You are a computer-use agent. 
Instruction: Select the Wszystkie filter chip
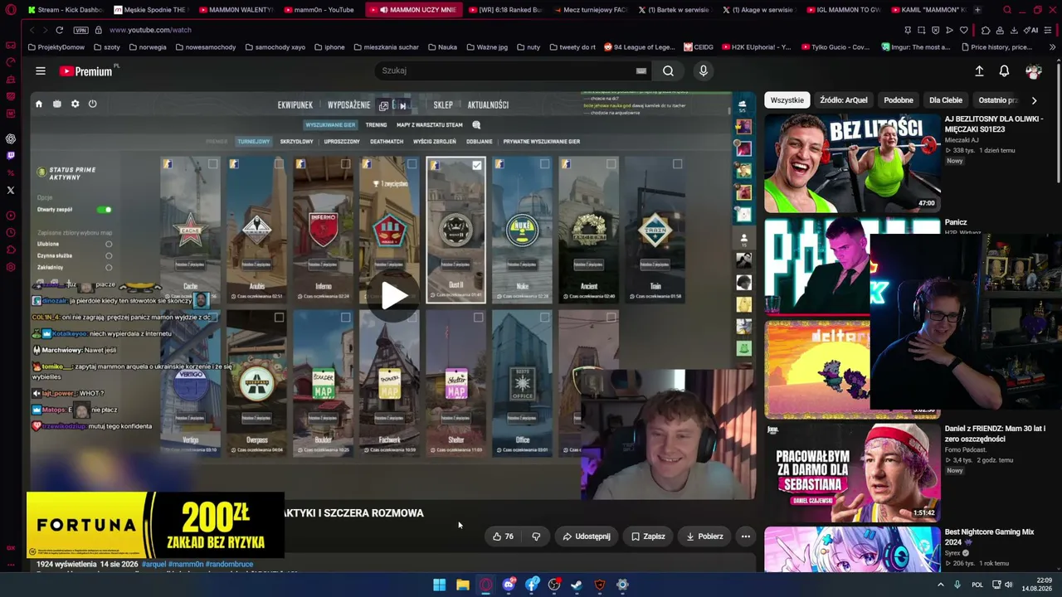[x=787, y=100]
